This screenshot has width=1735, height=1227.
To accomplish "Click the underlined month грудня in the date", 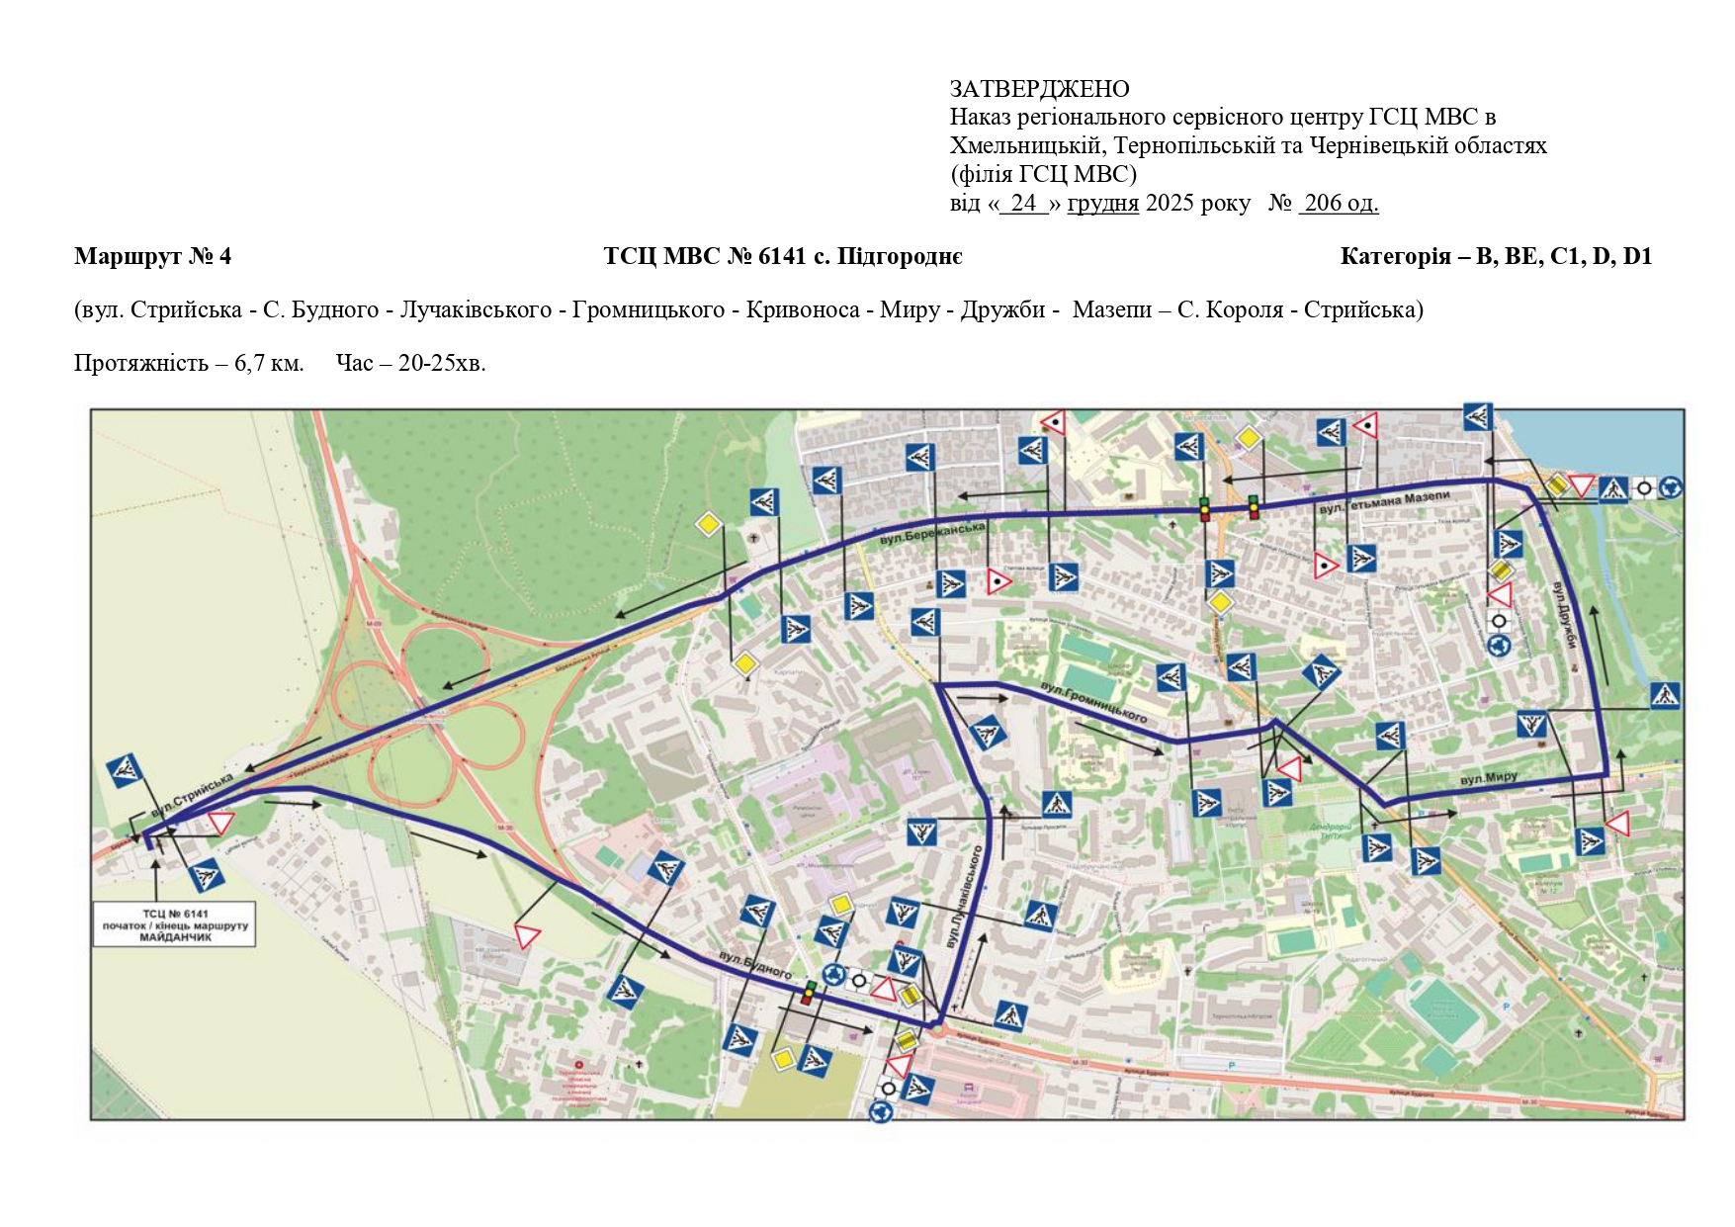I will [x=1102, y=203].
